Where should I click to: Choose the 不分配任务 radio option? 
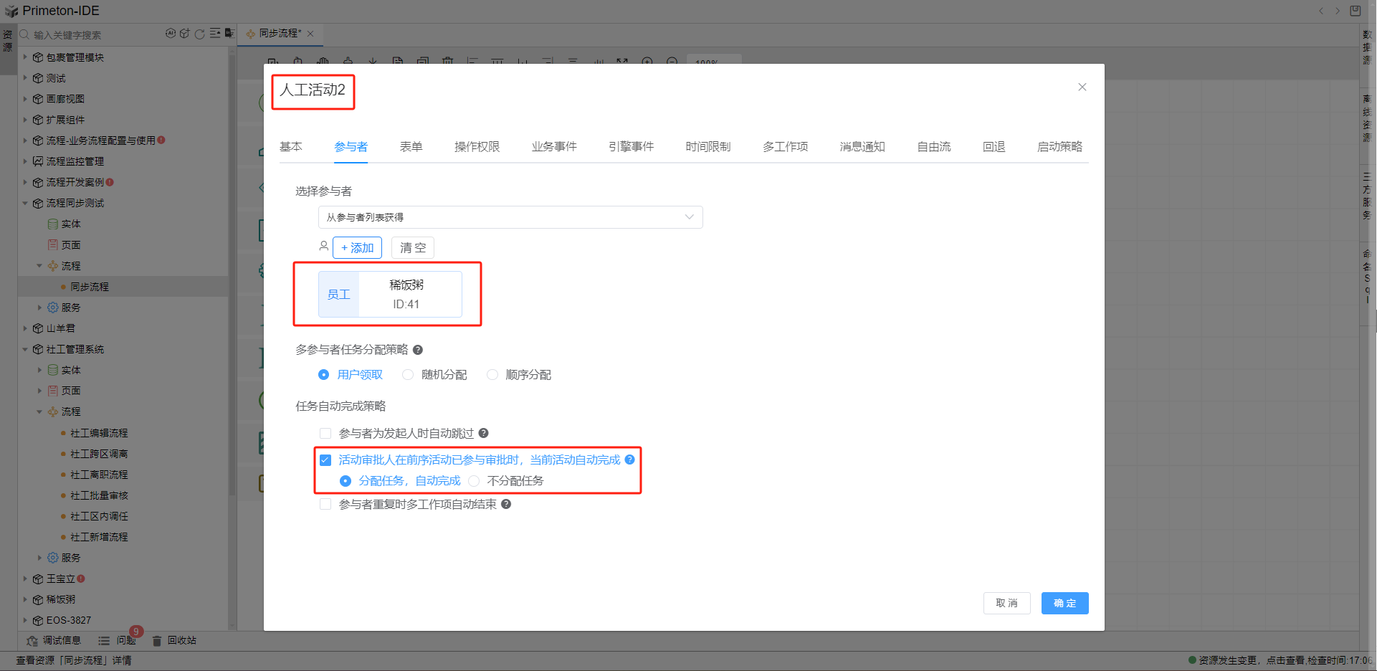474,481
